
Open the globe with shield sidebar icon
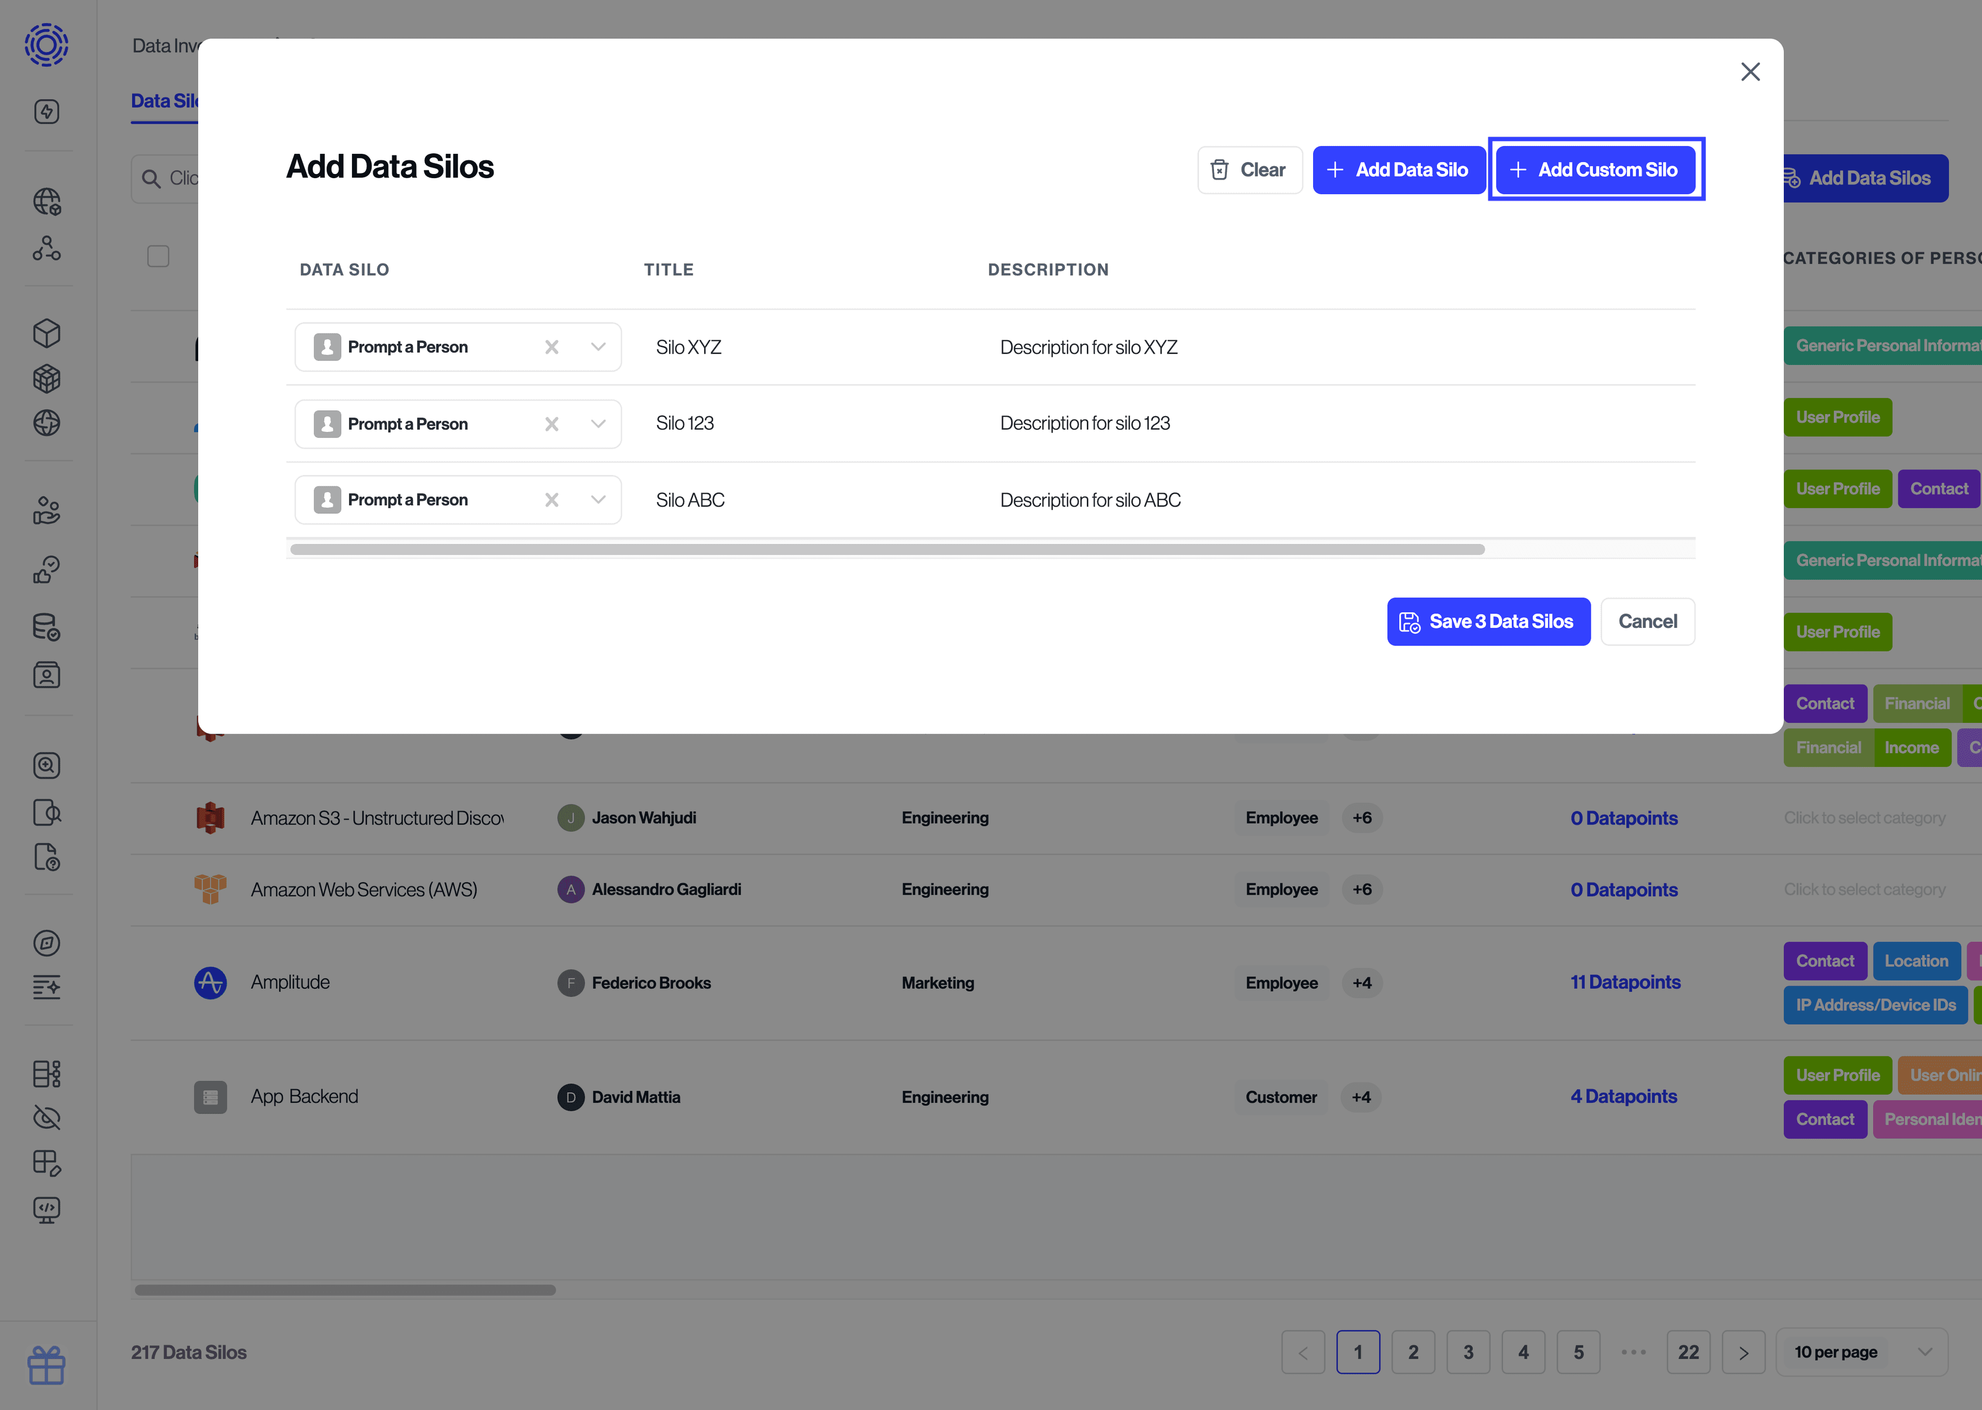47,201
